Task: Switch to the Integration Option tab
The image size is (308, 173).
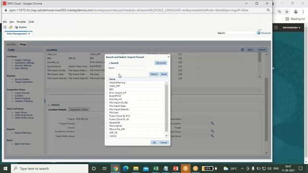Action: (x=79, y=110)
